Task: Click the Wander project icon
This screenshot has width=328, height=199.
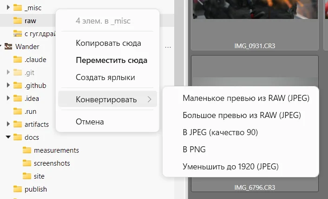Action: [8, 46]
